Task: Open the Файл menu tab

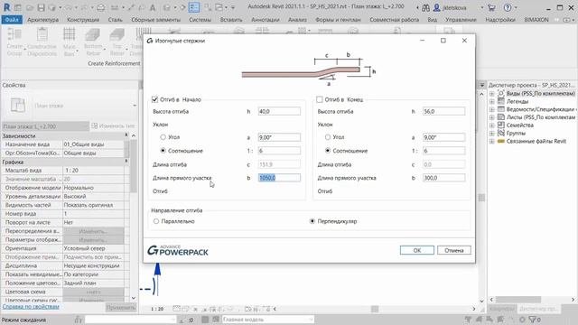Action: (x=12, y=20)
